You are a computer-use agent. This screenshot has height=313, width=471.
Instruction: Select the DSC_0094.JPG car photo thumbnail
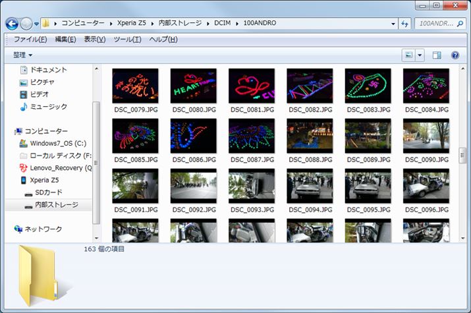click(x=310, y=186)
